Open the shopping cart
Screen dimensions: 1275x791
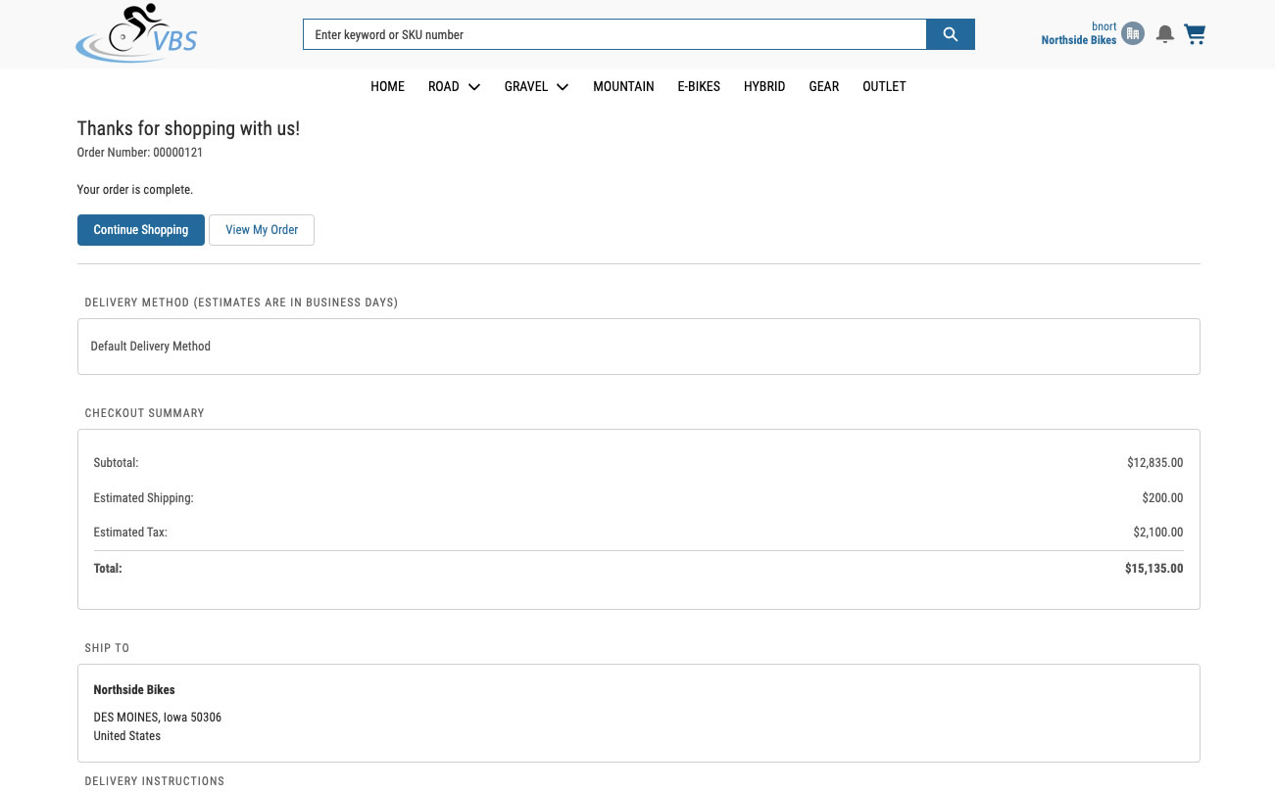[x=1195, y=34]
